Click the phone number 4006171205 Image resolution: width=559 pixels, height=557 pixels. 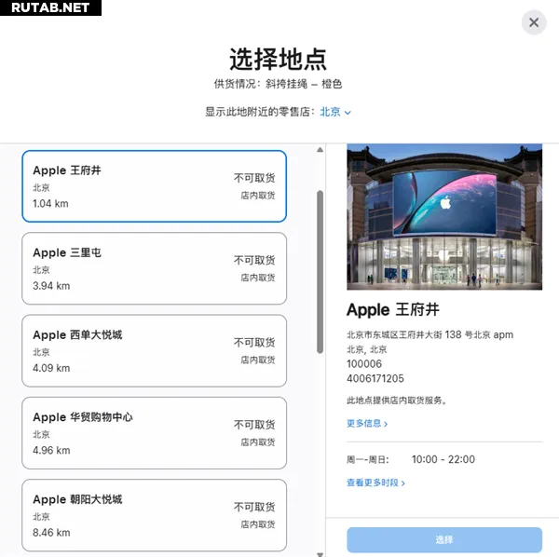[x=375, y=378]
